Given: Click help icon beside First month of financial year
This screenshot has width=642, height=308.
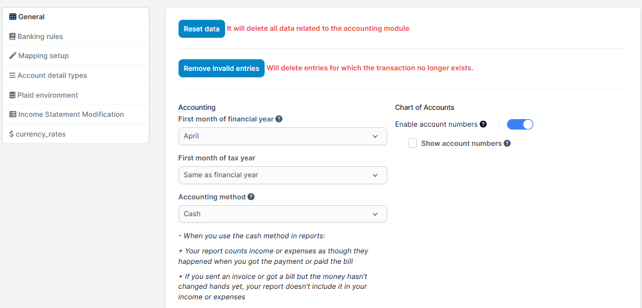Looking at the screenshot, I should tap(279, 119).
